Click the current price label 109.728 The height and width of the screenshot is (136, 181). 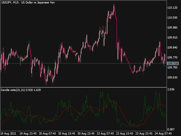[173, 63]
